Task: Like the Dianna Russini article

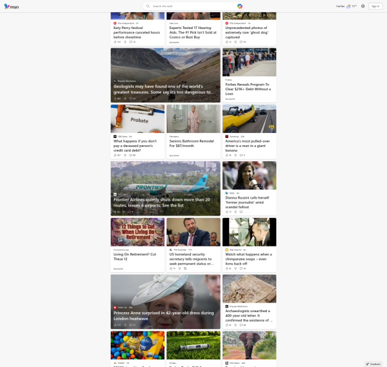Action: (x=227, y=212)
